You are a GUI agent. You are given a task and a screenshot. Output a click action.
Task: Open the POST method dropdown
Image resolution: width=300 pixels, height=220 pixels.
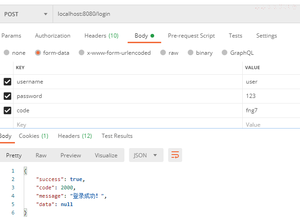pyautogui.click(x=26, y=14)
